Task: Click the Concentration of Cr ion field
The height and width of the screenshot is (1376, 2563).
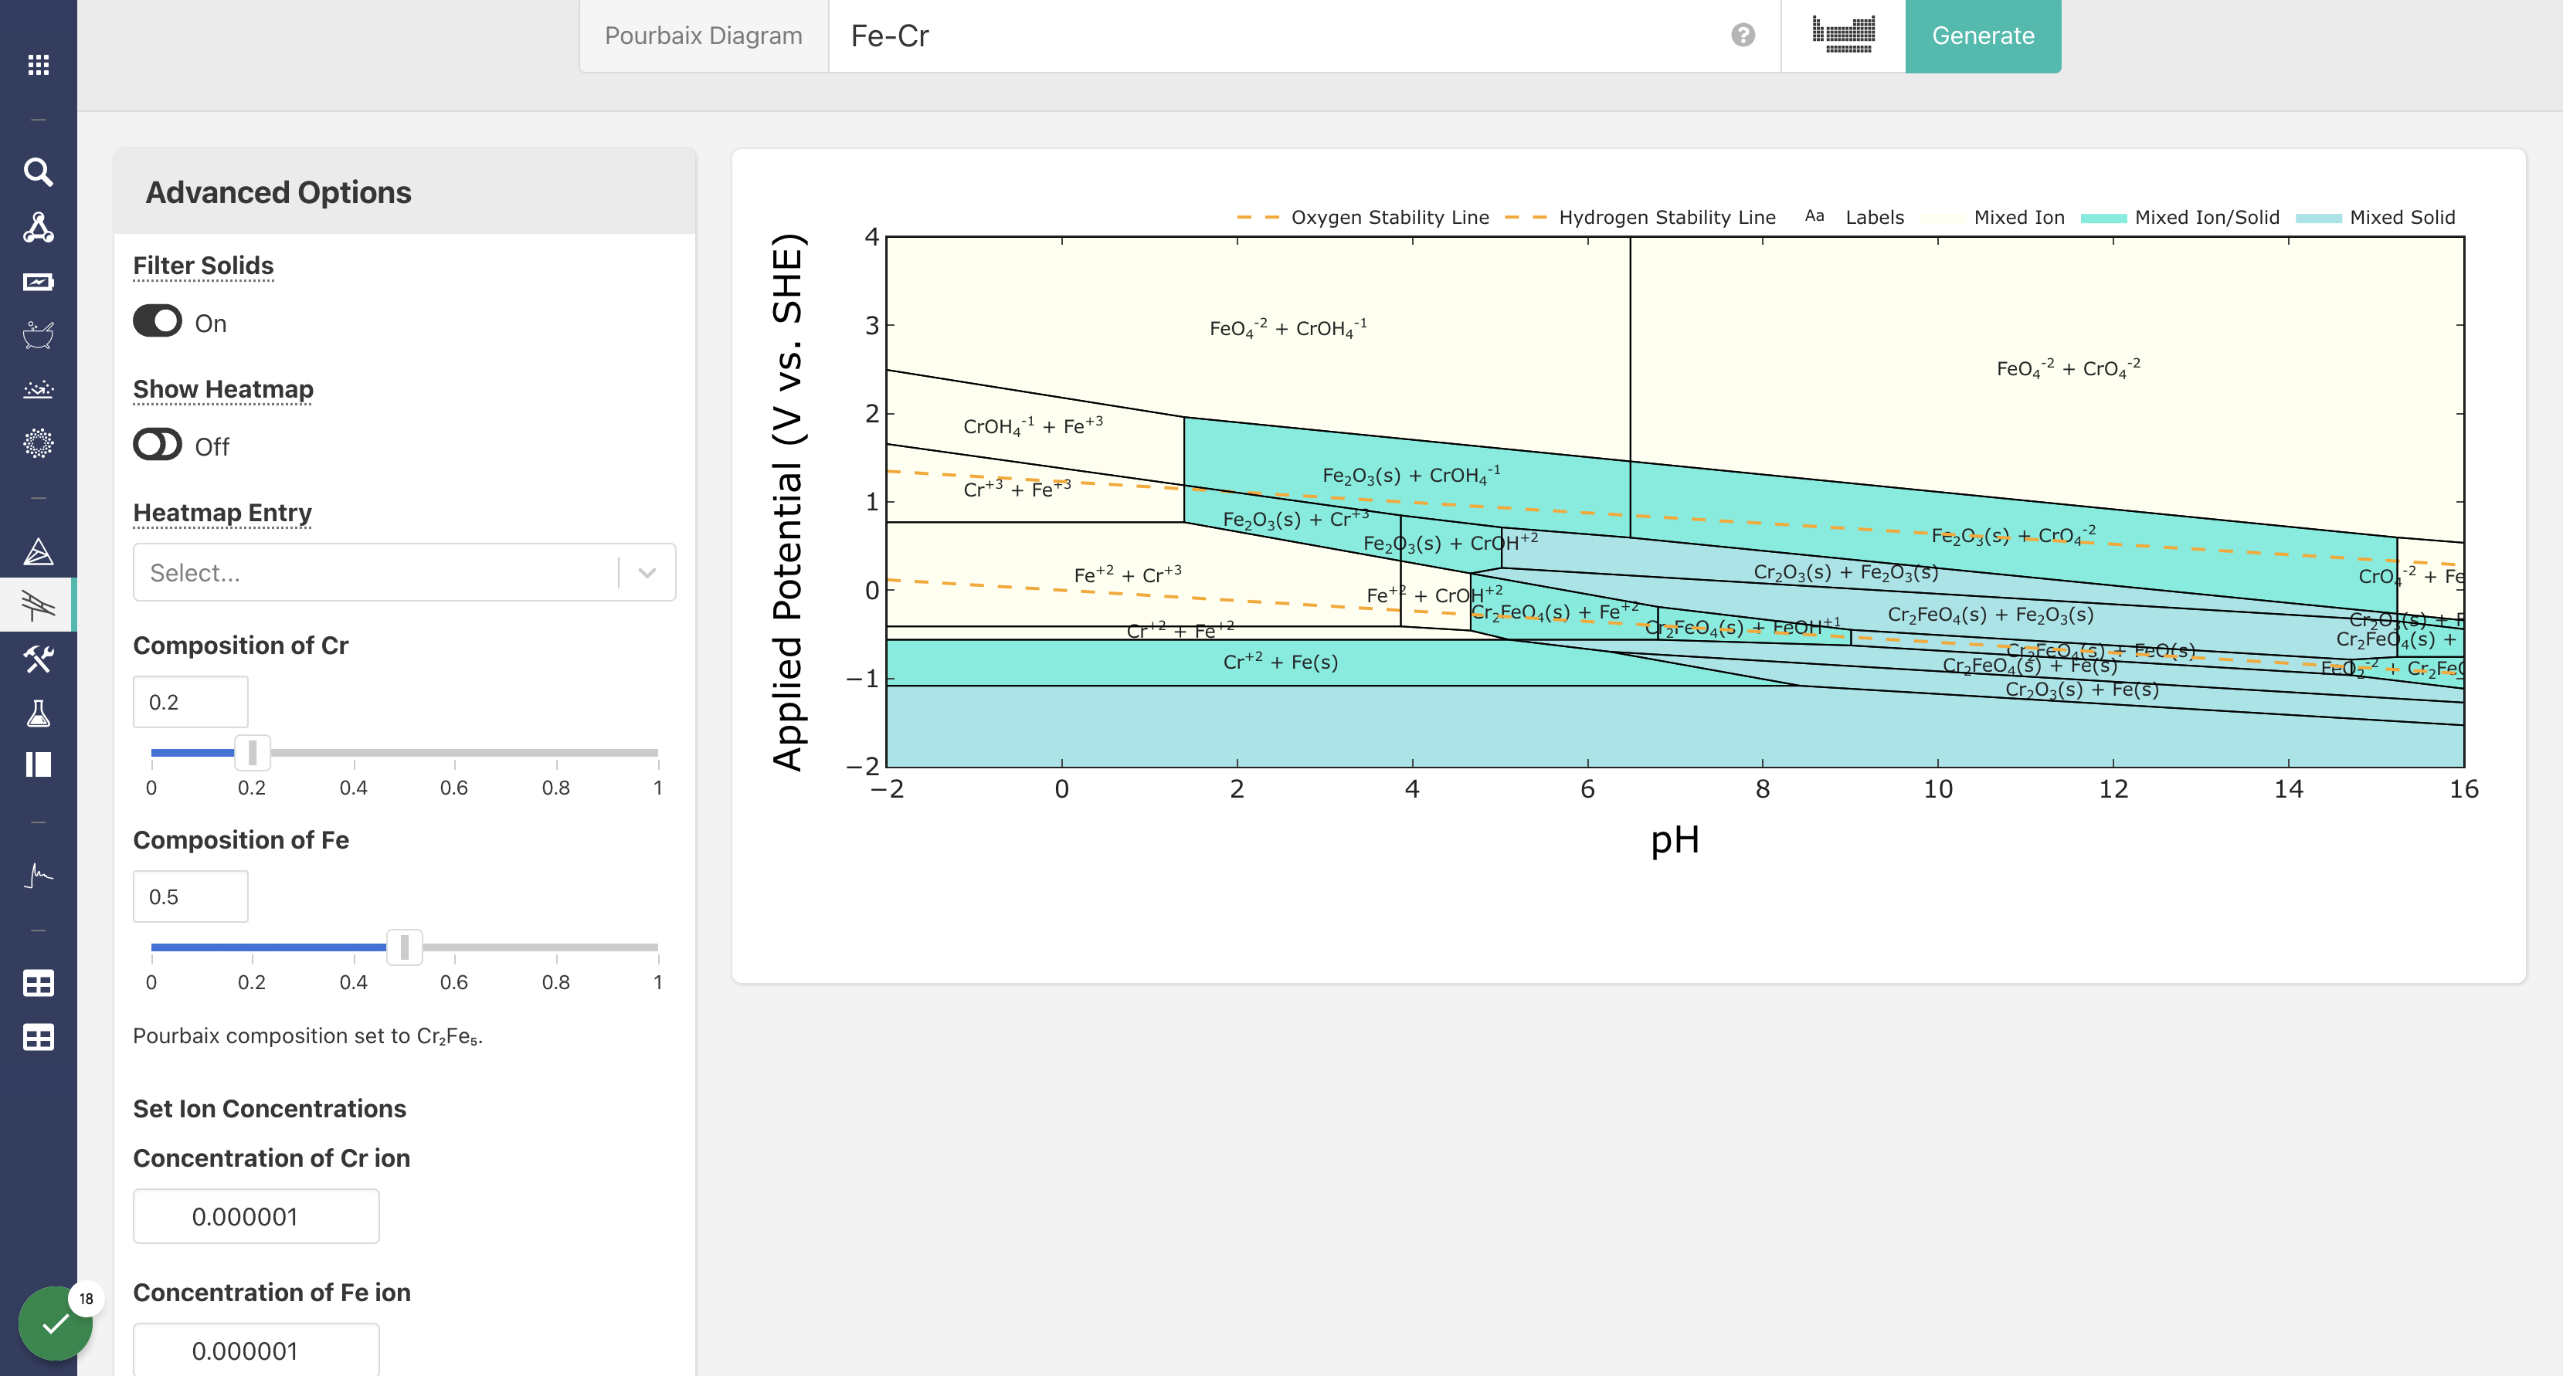Action: [x=256, y=1216]
